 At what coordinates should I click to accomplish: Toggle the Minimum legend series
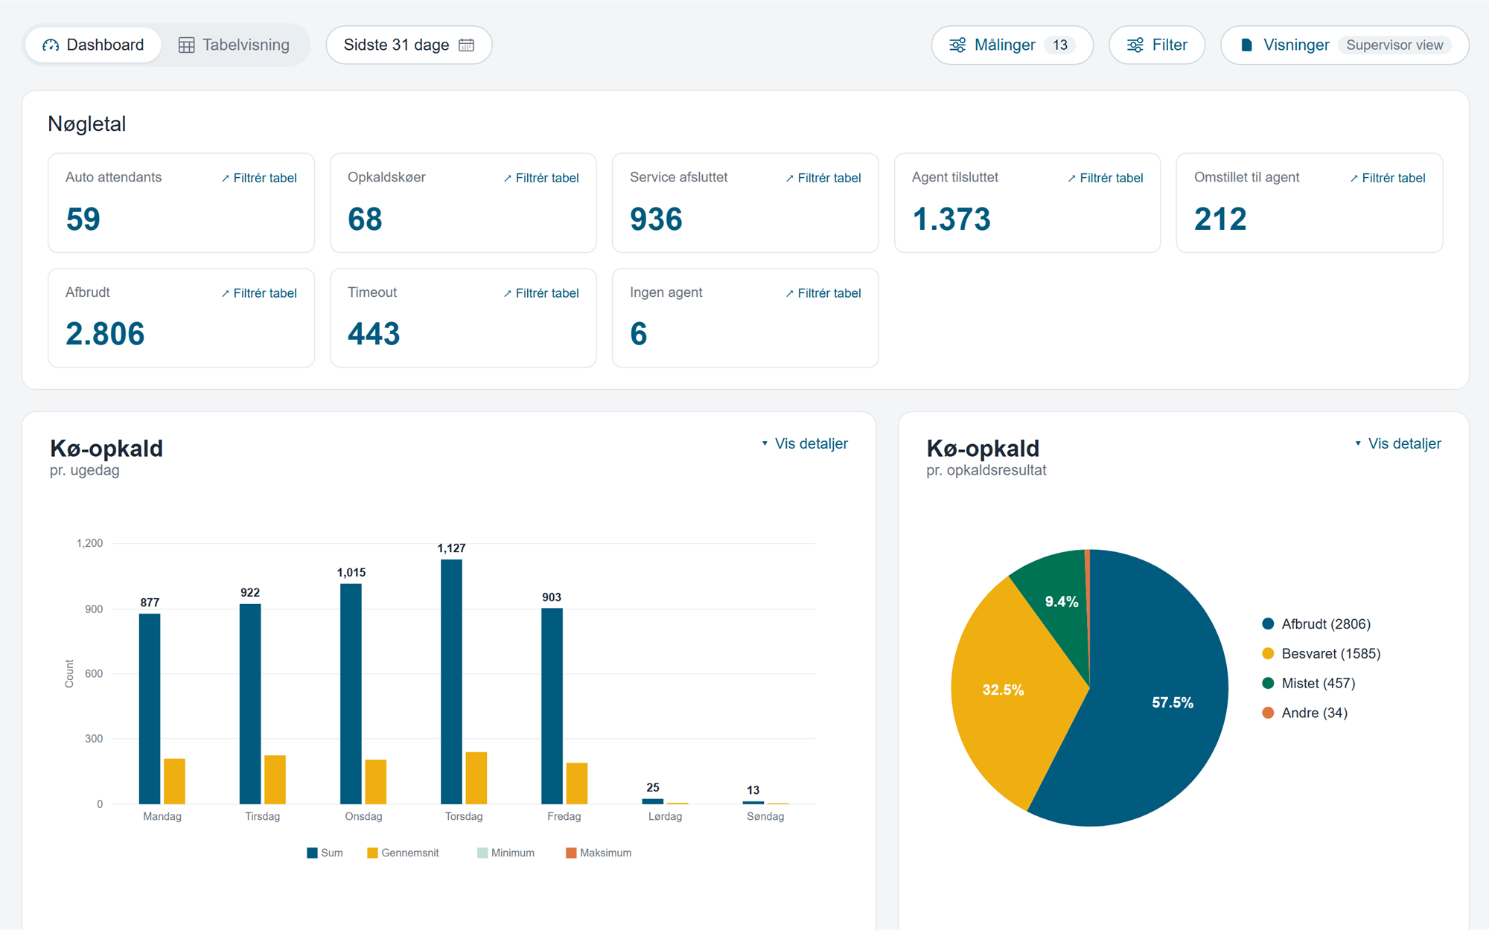pos(506,853)
